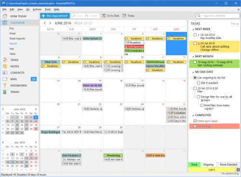Uncheck the completed Oil change task
The image size is (241, 177).
tap(195, 126)
